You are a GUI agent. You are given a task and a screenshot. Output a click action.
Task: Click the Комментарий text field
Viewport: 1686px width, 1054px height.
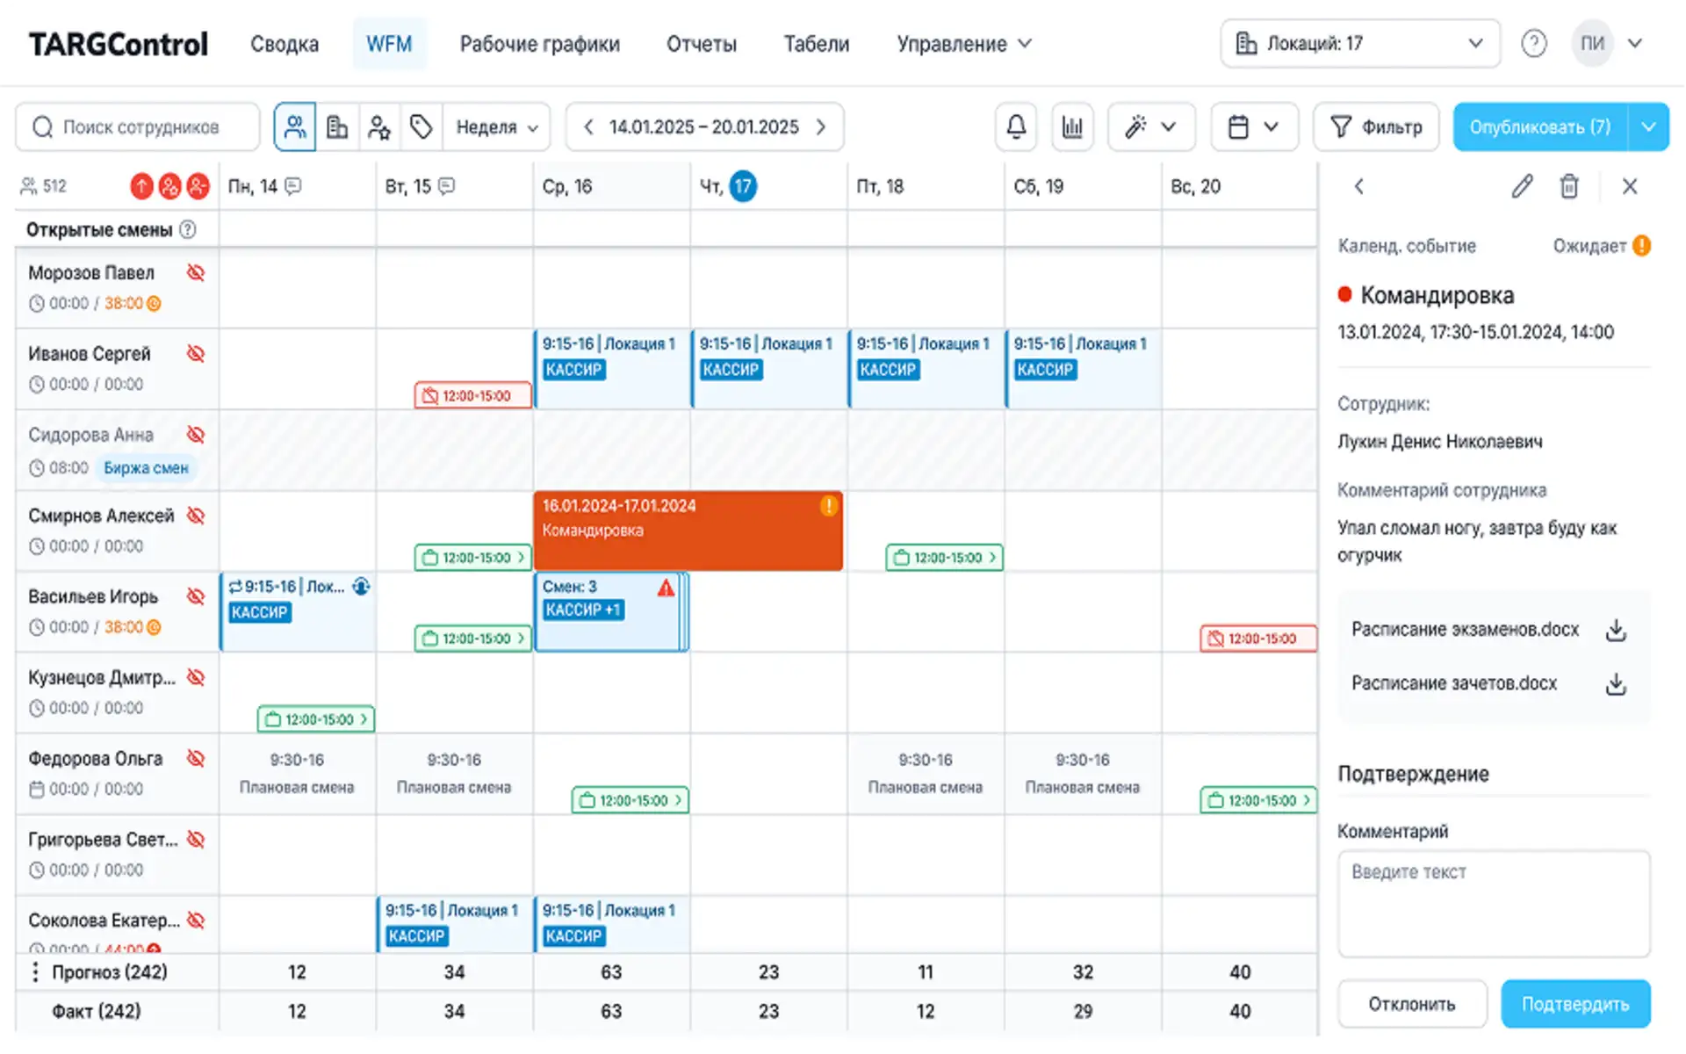point(1493,903)
